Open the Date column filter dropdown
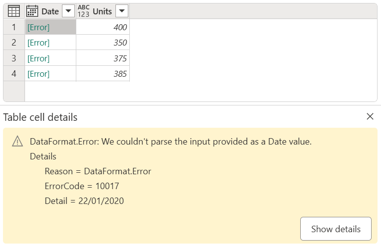Image resolution: width=381 pixels, height=250 pixels. pos(68,11)
